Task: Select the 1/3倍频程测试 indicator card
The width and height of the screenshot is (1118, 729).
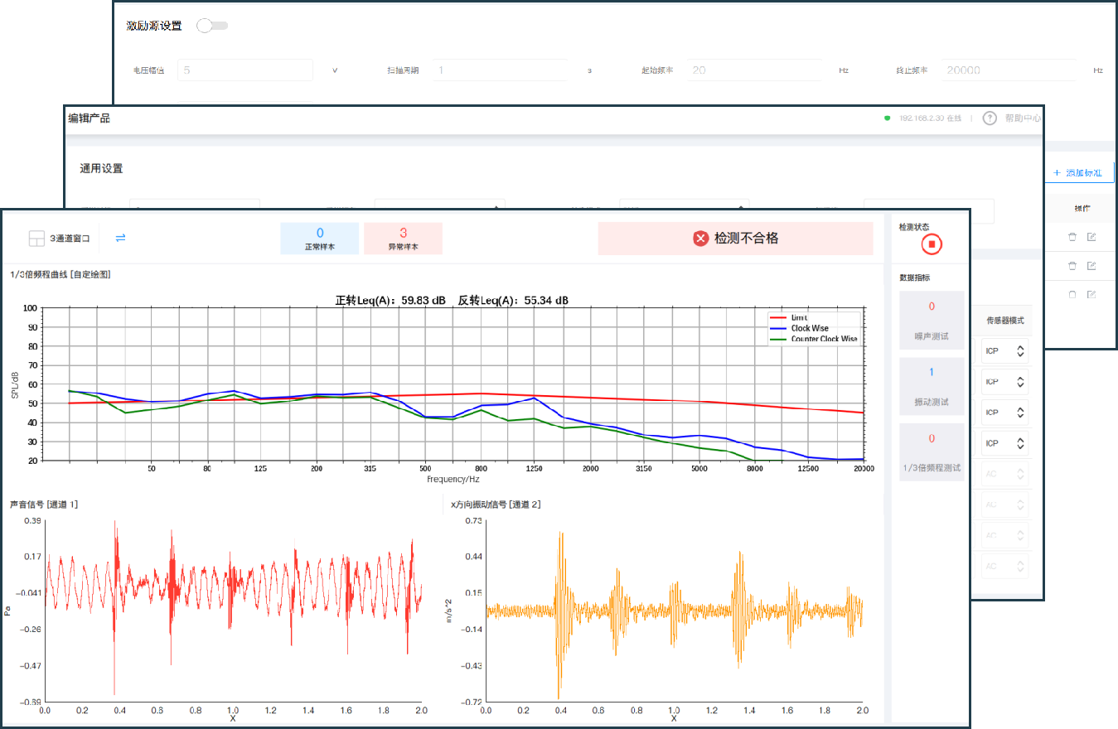Action: 932,453
